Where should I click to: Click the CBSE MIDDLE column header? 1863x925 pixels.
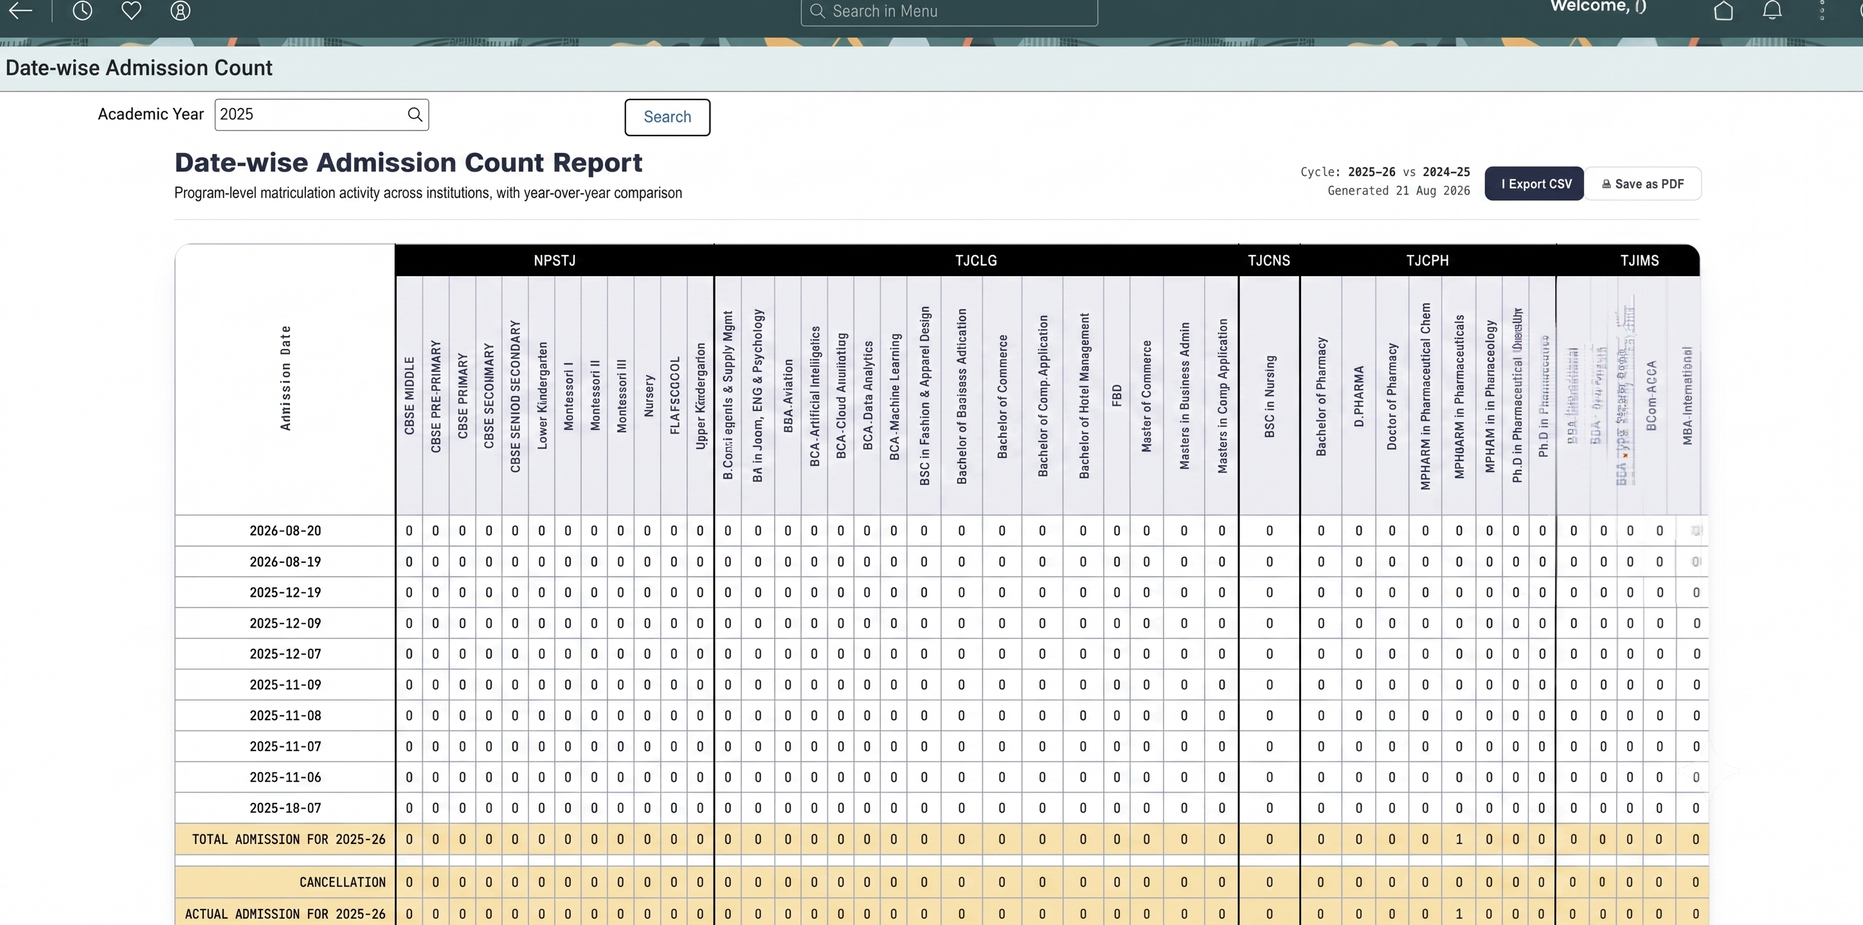tap(410, 396)
